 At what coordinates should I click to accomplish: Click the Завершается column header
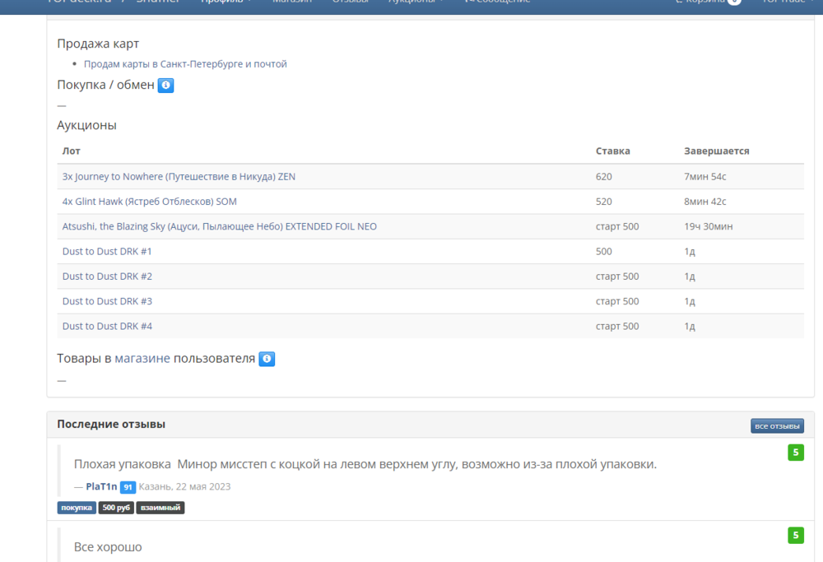[x=716, y=151]
